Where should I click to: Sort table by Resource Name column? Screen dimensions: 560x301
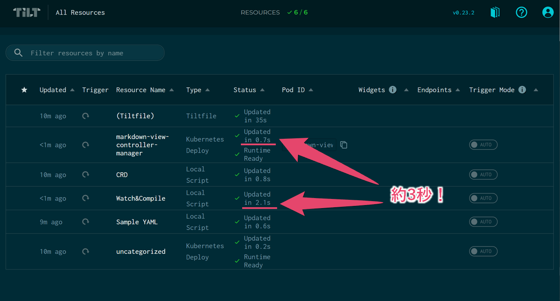click(x=145, y=90)
